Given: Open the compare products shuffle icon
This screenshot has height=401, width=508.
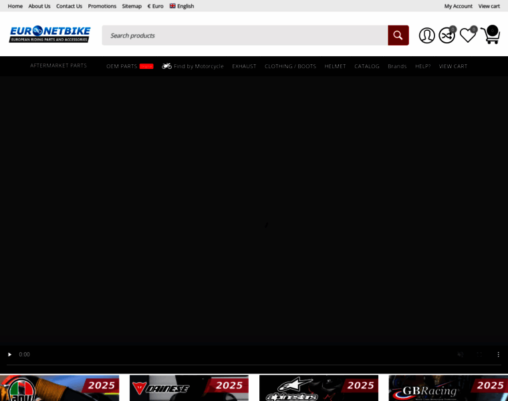Looking at the screenshot, I should pos(447,35).
